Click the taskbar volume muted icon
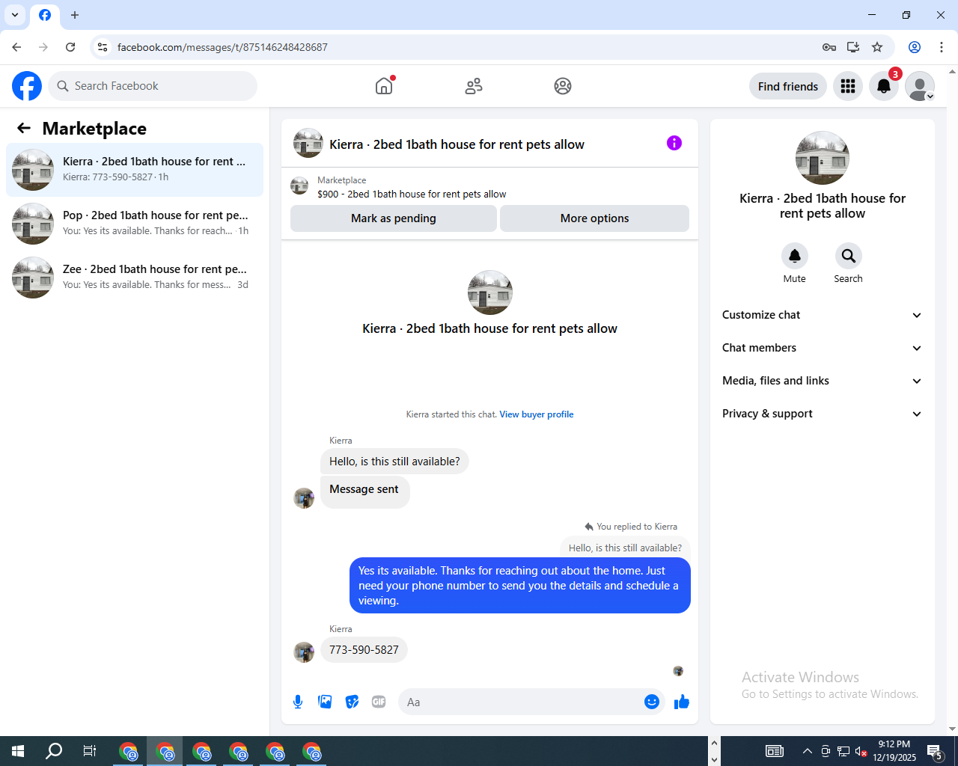 (x=861, y=751)
